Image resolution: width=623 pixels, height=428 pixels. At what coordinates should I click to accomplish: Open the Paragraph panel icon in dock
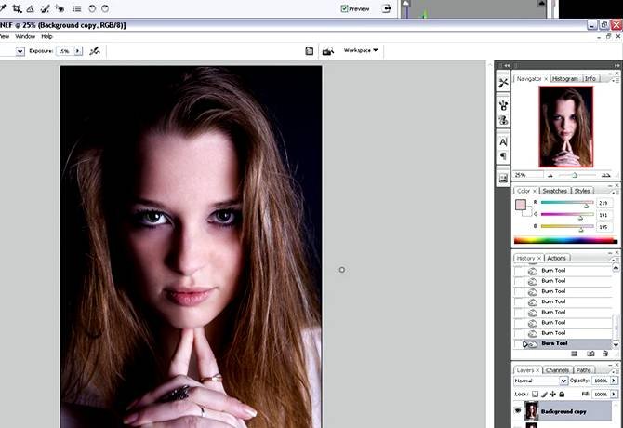point(503,156)
